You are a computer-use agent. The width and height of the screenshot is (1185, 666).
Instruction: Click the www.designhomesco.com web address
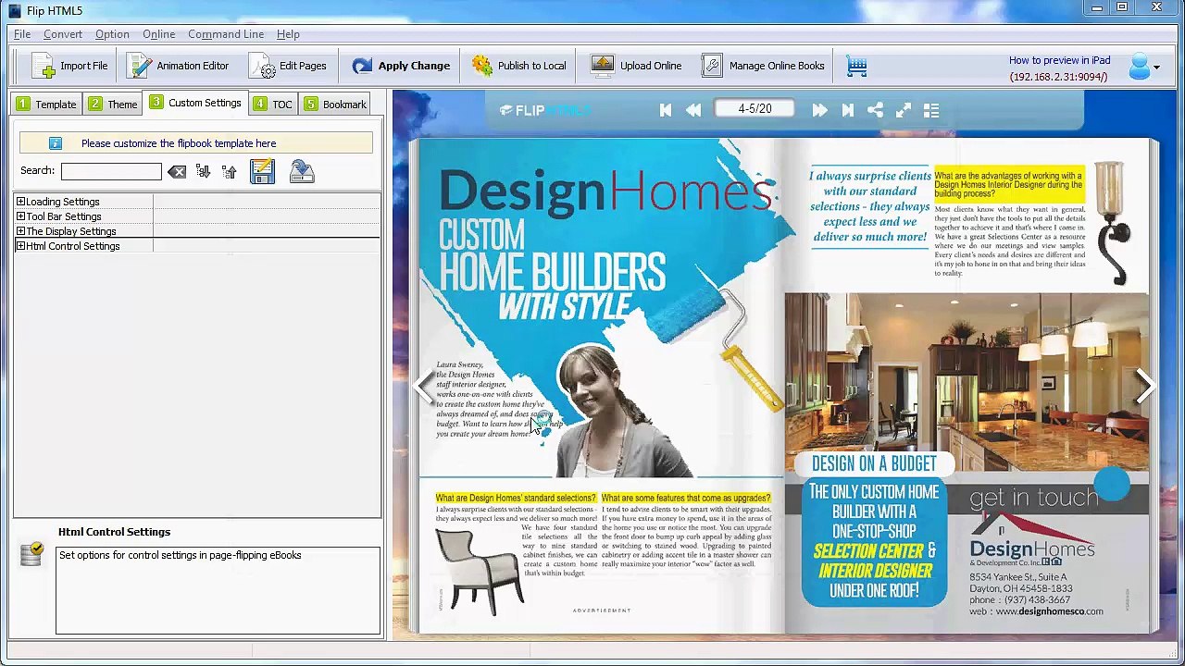[1049, 611]
